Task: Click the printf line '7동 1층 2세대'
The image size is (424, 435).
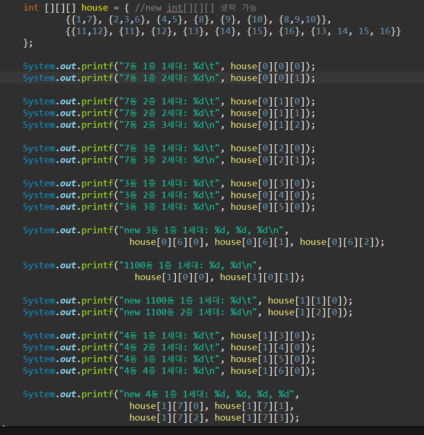Action: [x=169, y=78]
